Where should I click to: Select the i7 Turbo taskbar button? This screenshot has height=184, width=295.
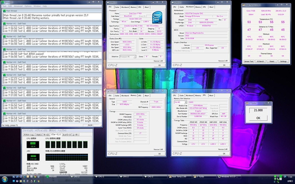coord(205,177)
